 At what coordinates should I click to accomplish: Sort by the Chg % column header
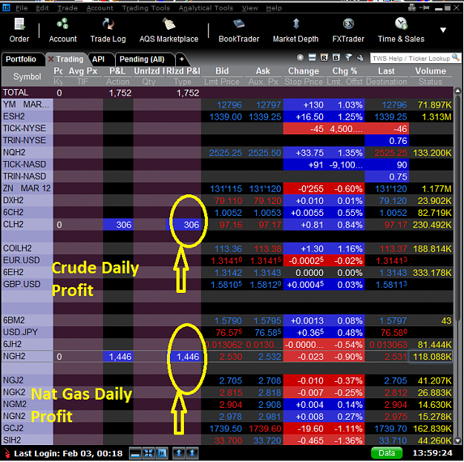coord(344,71)
